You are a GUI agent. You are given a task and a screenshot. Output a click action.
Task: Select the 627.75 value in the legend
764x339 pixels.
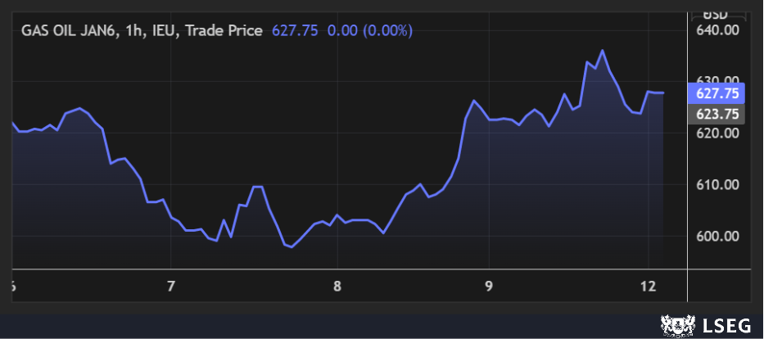[x=295, y=31]
